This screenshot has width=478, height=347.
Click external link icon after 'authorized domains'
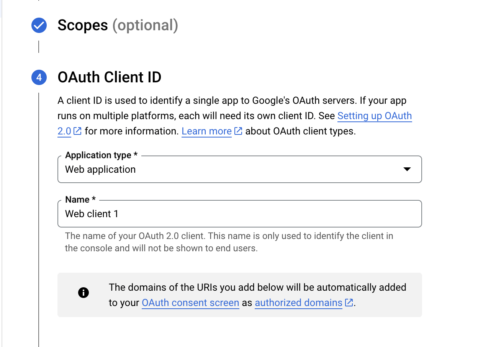point(349,303)
